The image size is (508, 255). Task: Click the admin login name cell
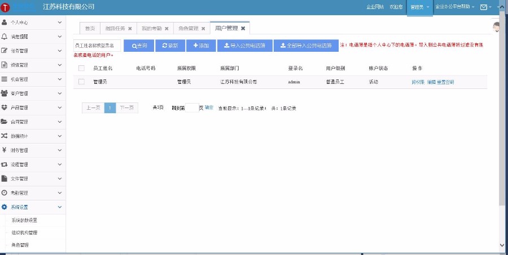click(x=294, y=82)
